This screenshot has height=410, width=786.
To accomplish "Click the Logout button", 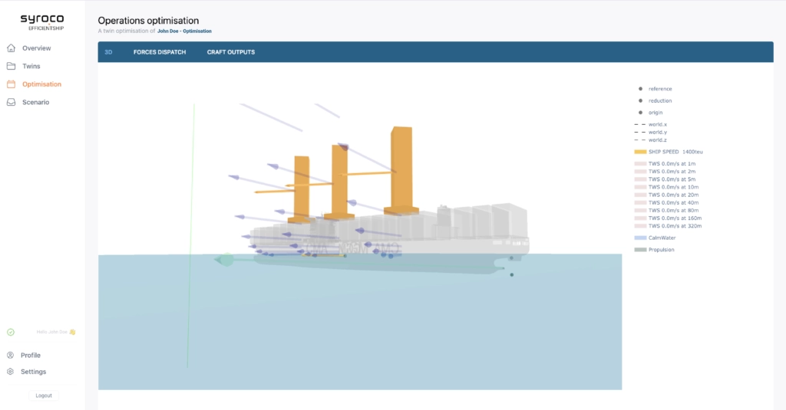I will [x=44, y=395].
